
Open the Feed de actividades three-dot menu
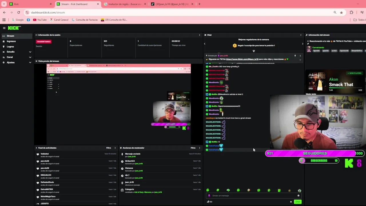point(115,148)
